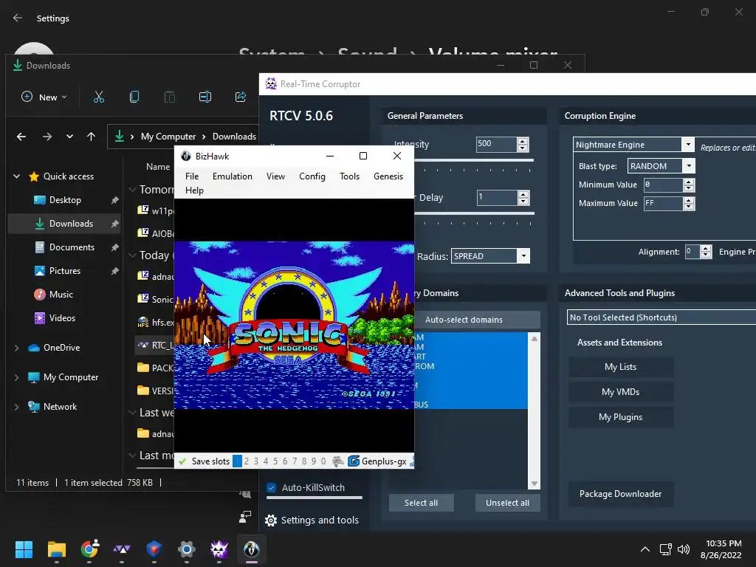Select save slot 5 in BizHawk

point(275,461)
